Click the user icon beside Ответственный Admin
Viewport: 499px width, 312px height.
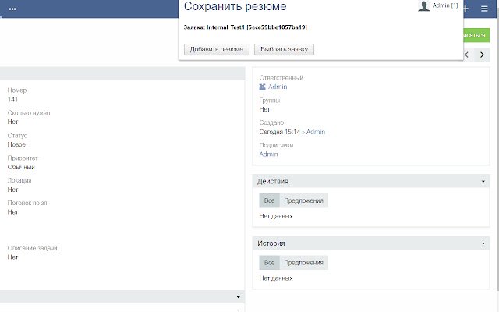pos(262,87)
